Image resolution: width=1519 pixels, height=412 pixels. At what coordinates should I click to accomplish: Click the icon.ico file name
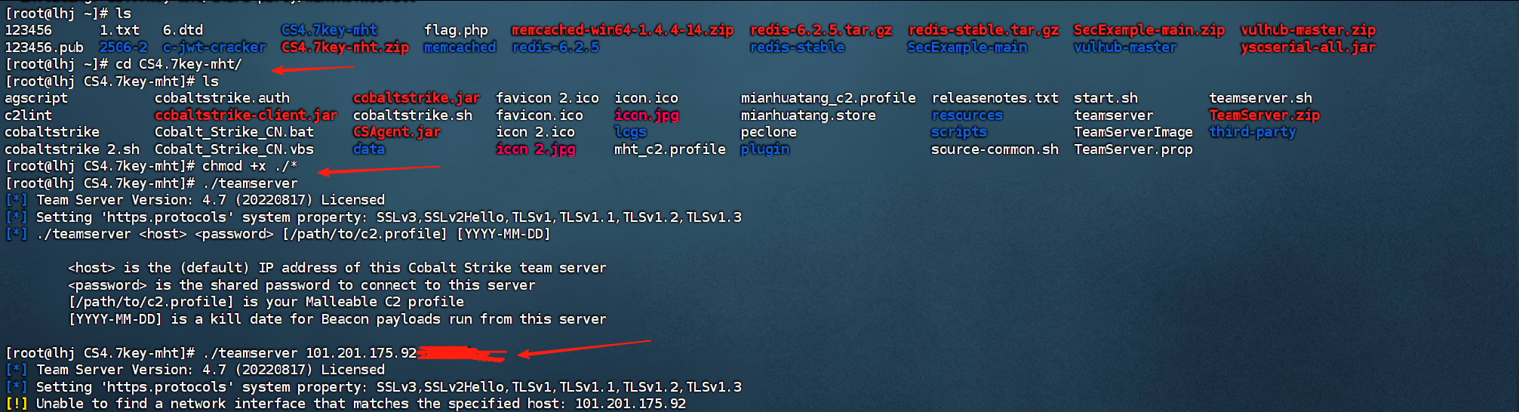click(x=646, y=98)
